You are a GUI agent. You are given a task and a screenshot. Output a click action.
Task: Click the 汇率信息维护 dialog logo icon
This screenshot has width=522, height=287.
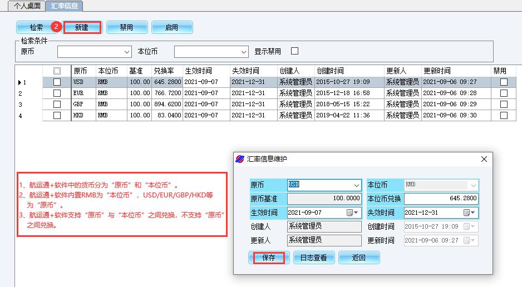click(x=240, y=159)
